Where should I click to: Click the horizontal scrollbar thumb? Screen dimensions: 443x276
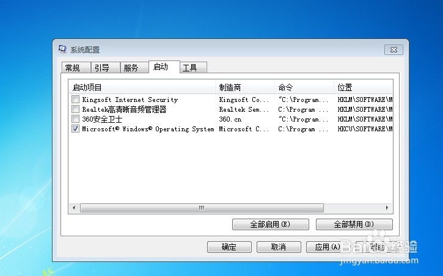point(202,208)
